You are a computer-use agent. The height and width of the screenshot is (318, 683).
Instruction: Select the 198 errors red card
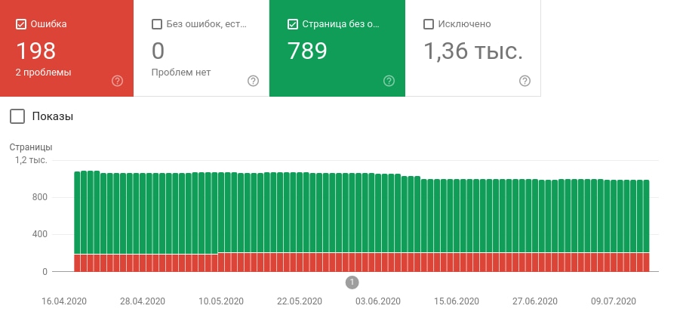66,48
